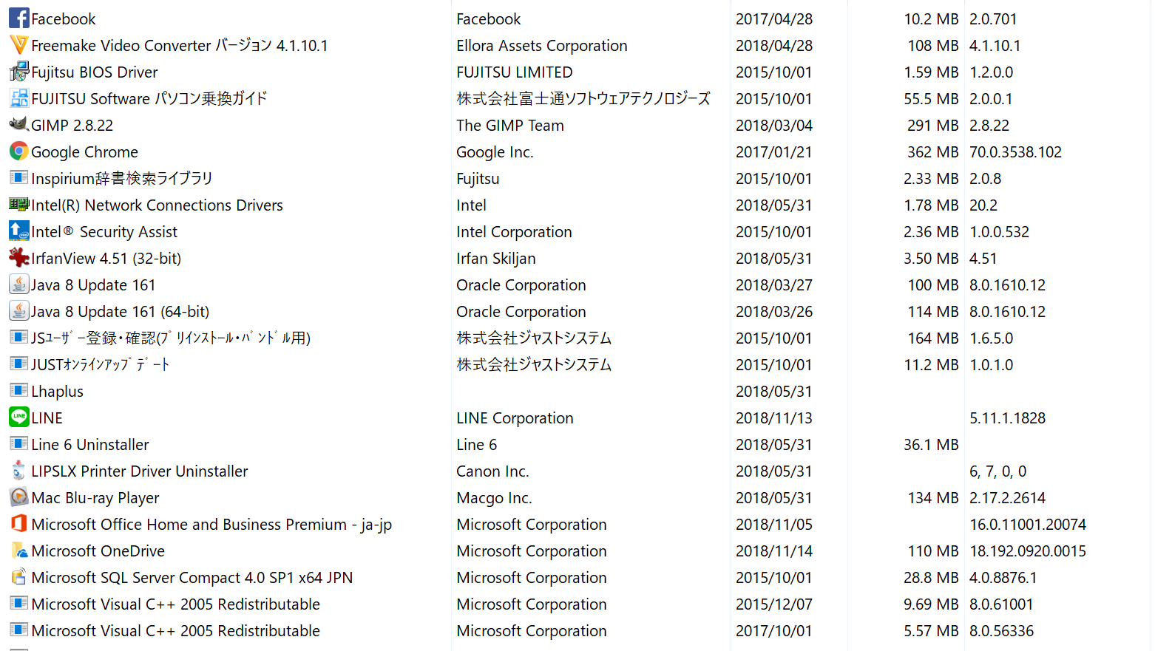1155x651 pixels.
Task: Click the Mac Blu-ray Player icon
Action: [x=18, y=497]
